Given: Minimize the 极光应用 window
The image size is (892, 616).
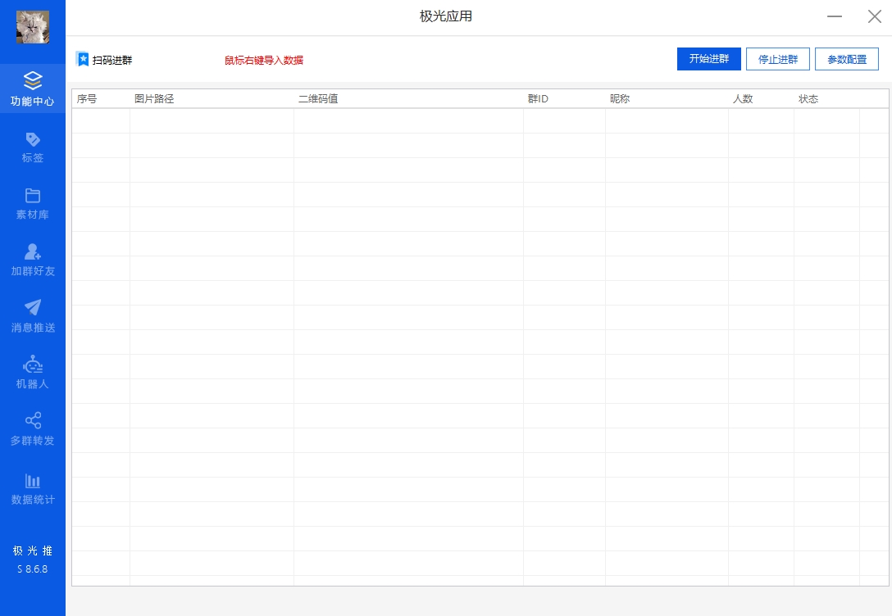Looking at the screenshot, I should pos(835,16).
